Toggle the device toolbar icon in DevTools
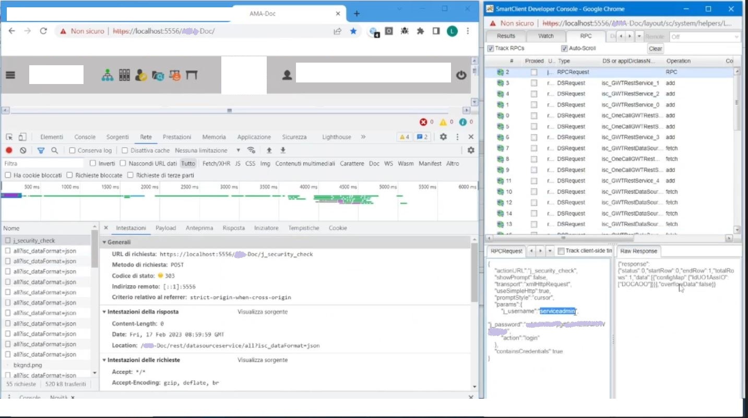The height and width of the screenshot is (418, 748). click(22, 137)
